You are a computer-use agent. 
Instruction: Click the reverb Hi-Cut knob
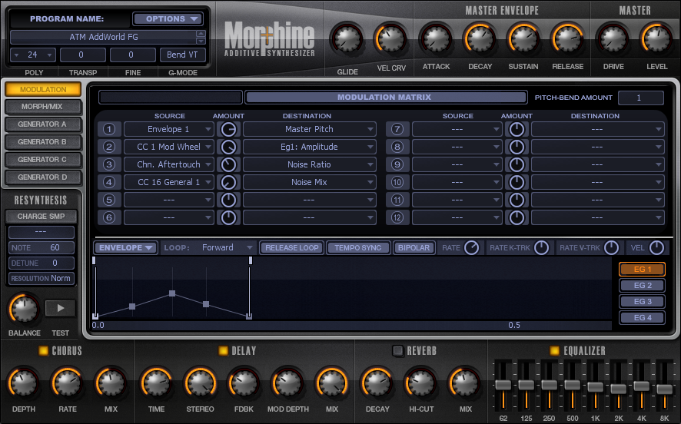pos(421,383)
